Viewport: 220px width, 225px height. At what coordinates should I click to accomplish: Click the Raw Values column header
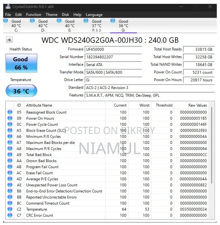pyautogui.click(x=192, y=105)
